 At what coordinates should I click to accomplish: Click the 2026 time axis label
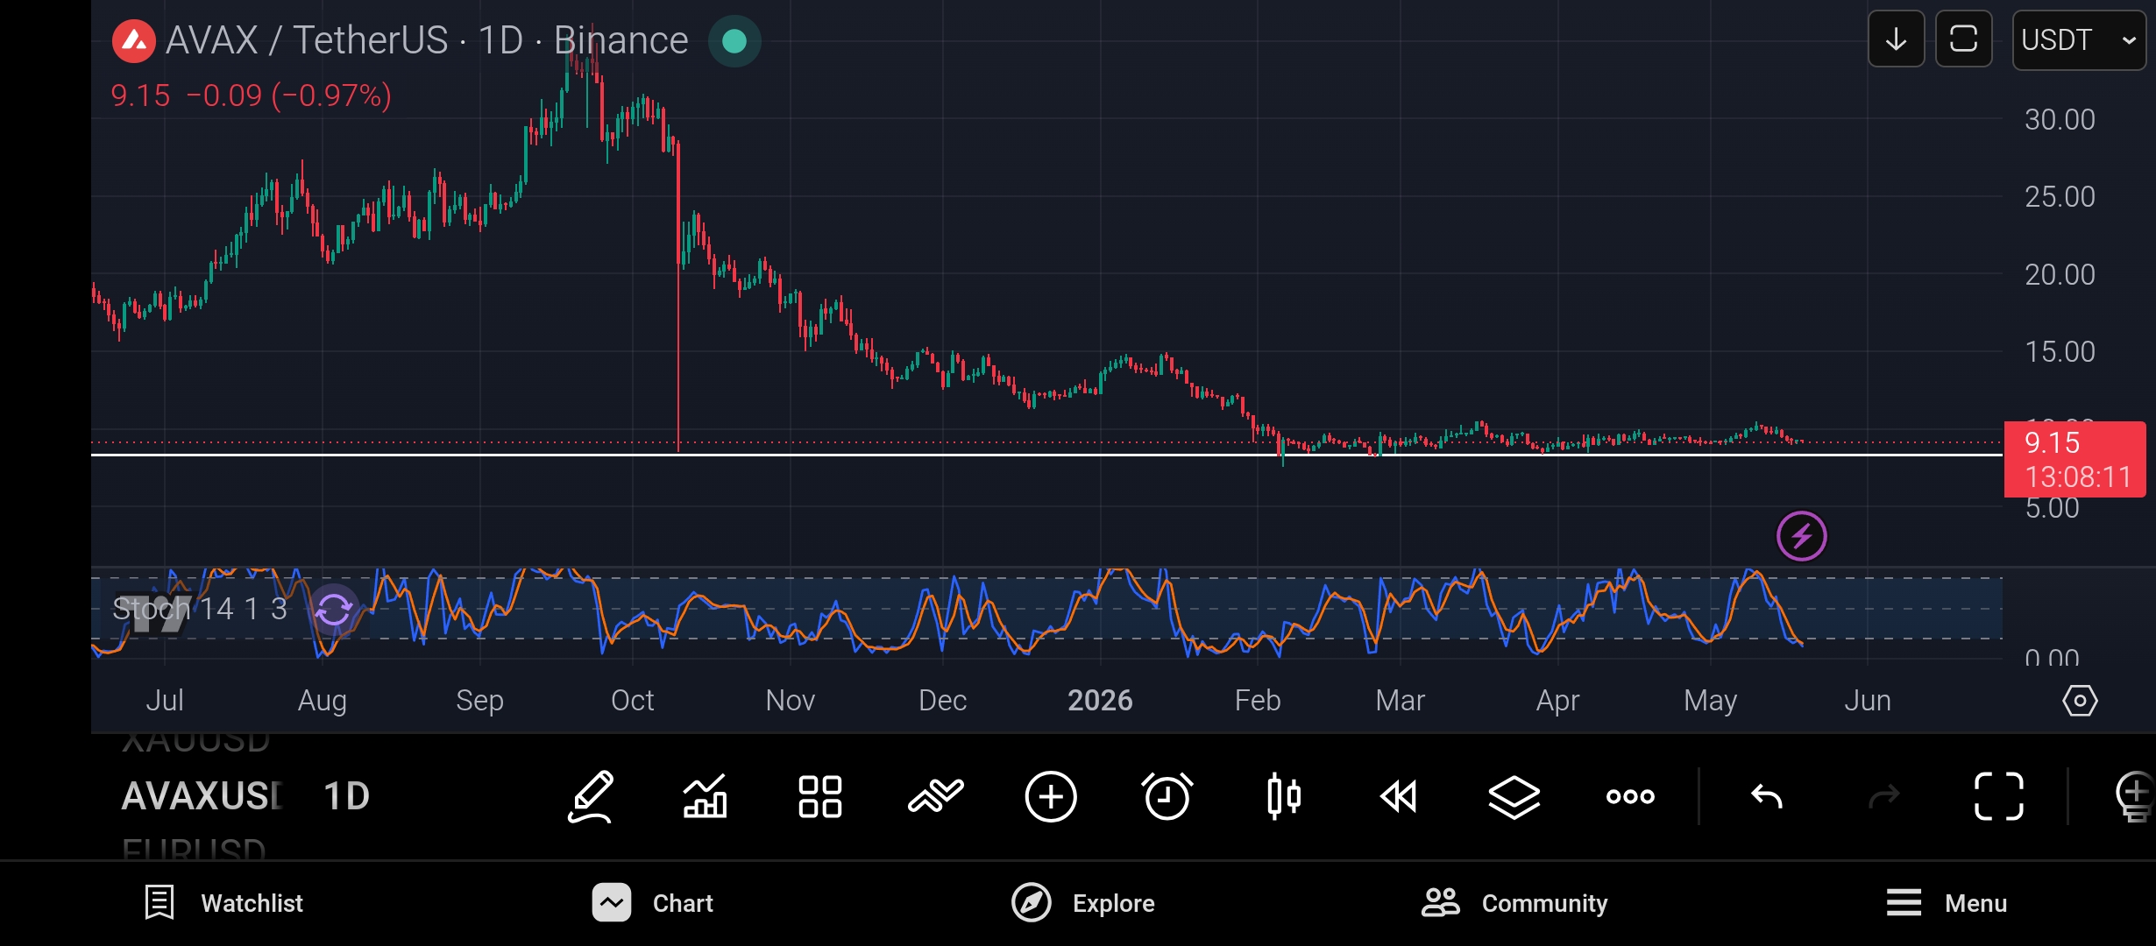[1100, 701]
